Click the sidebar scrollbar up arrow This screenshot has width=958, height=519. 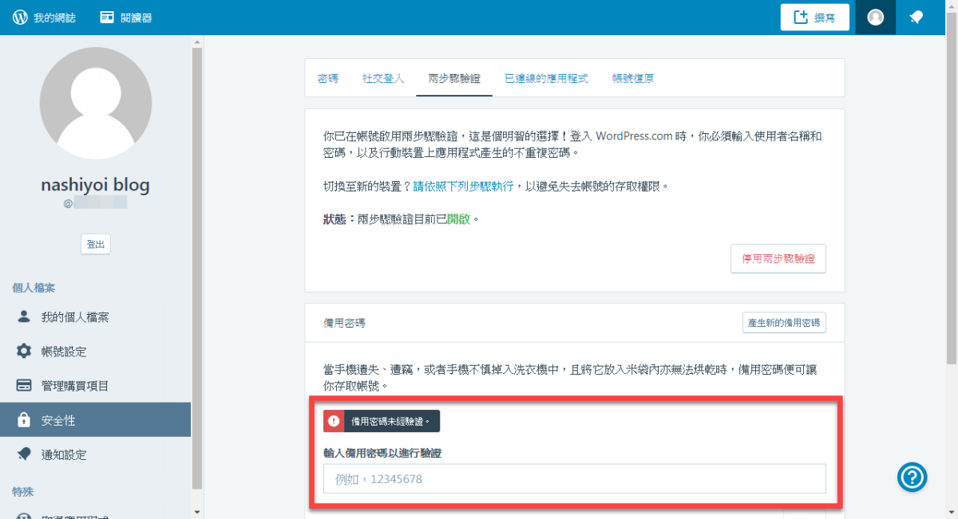197,41
